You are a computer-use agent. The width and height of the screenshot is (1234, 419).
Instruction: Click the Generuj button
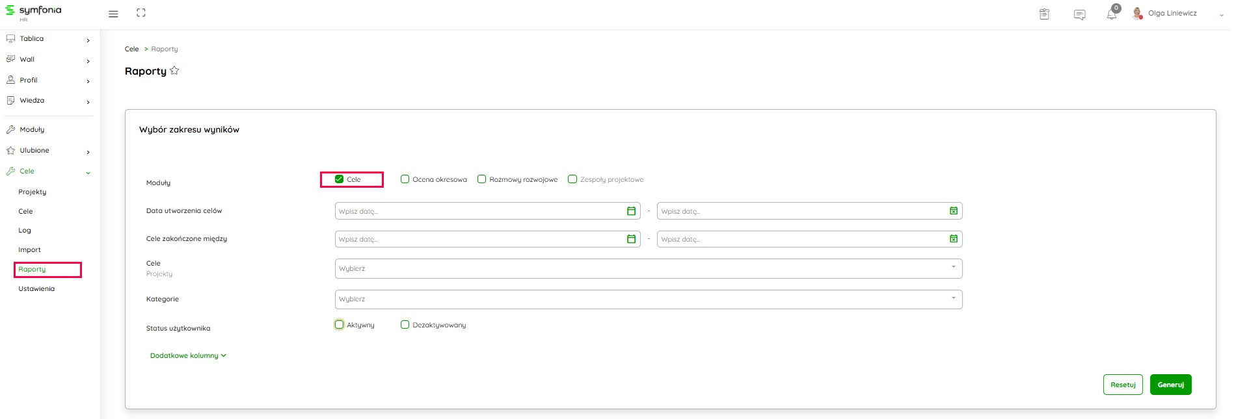tap(1170, 385)
